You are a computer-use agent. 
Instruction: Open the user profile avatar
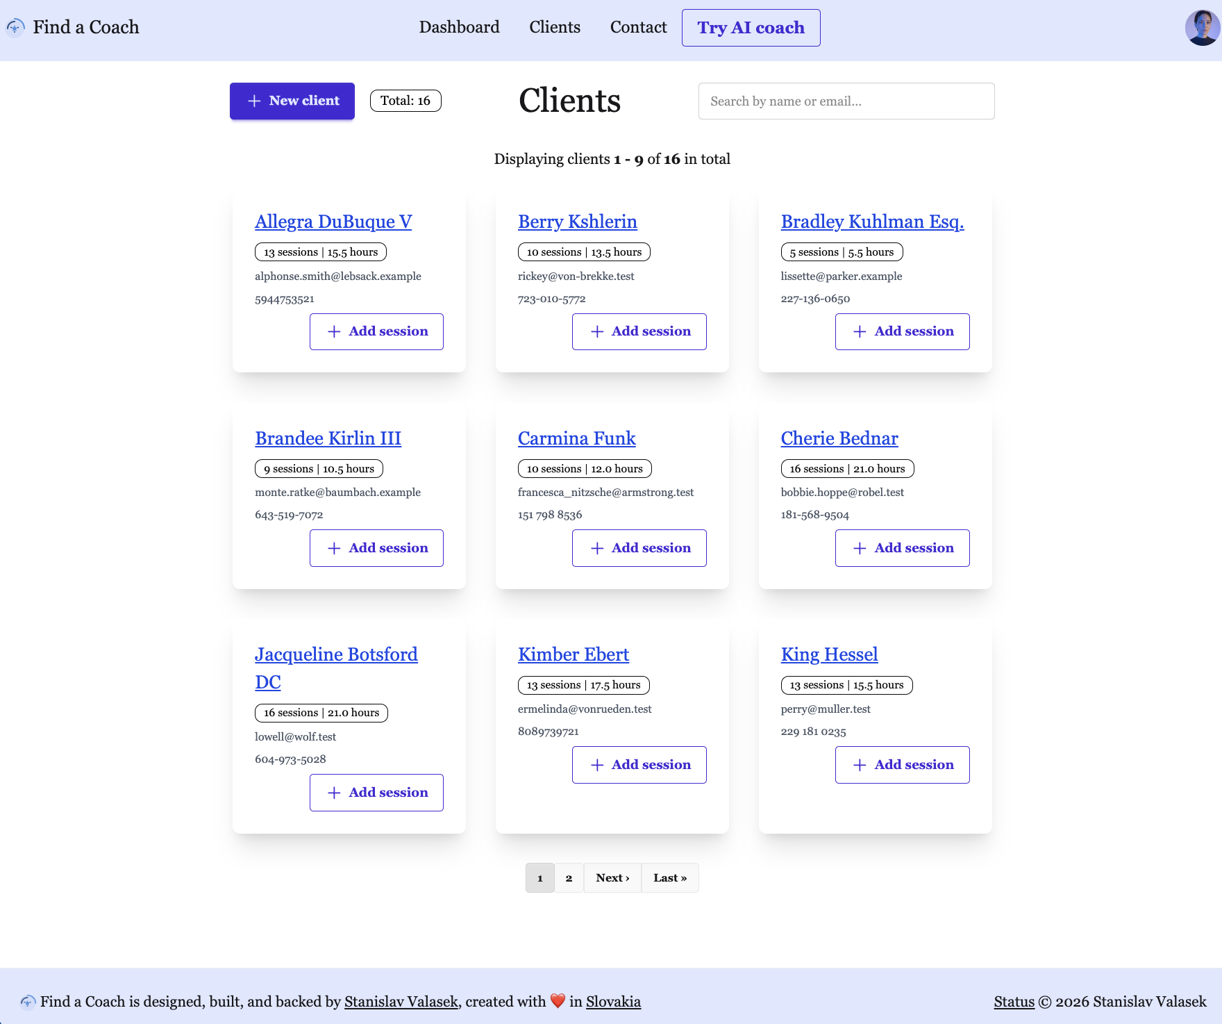click(1202, 28)
